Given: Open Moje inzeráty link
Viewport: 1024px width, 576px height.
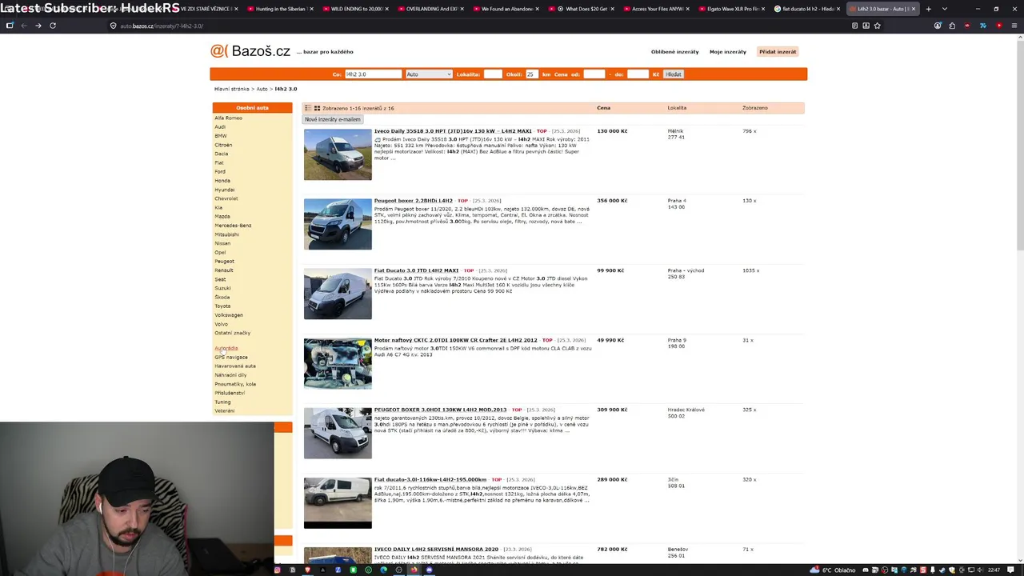Looking at the screenshot, I should (727, 52).
